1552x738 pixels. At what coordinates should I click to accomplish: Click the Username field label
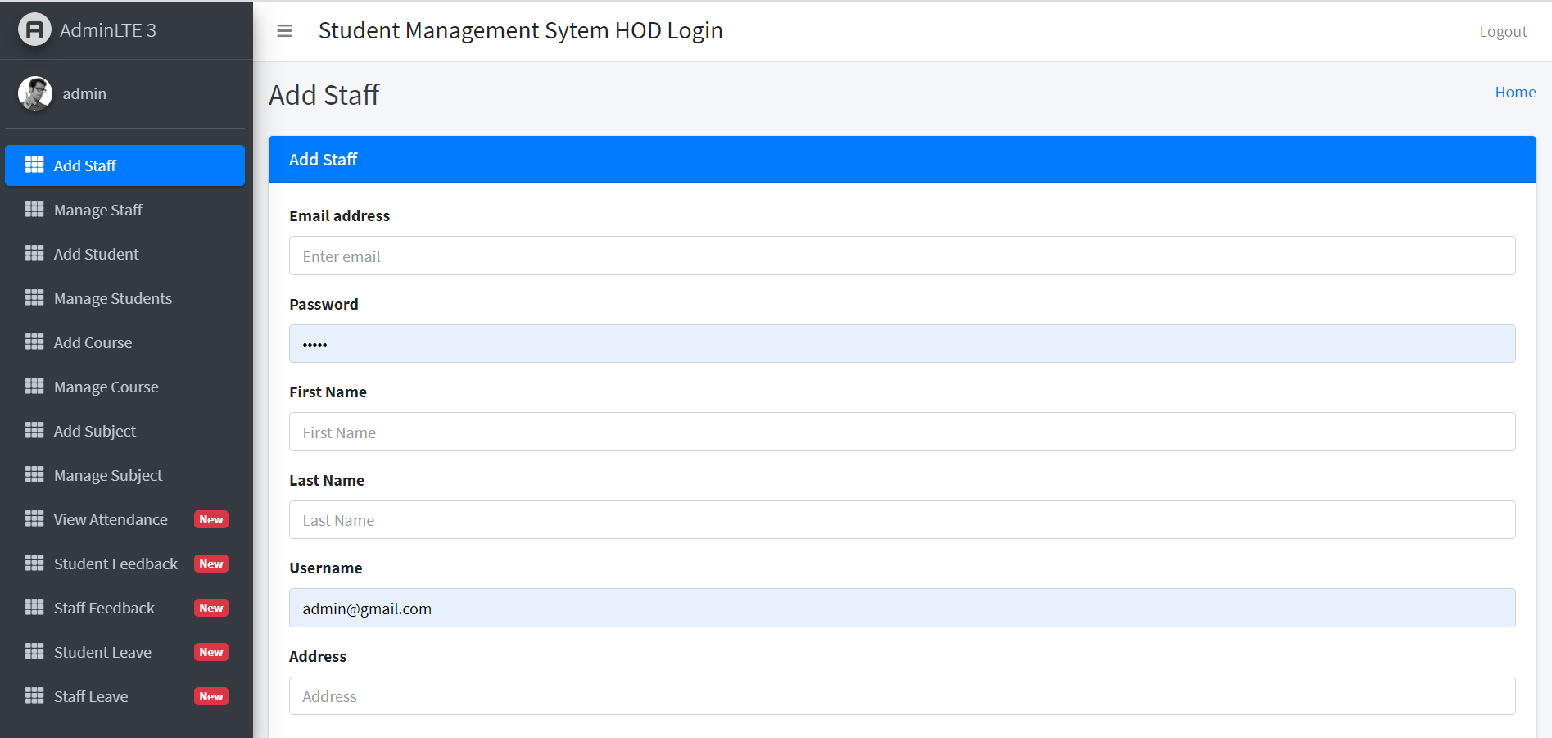click(325, 568)
